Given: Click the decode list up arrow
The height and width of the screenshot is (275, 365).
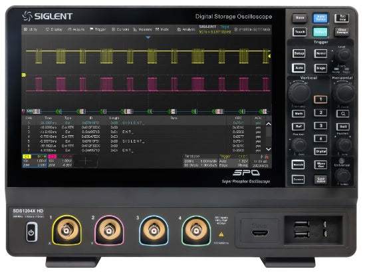Looking at the screenshot, I should pos(269,125).
